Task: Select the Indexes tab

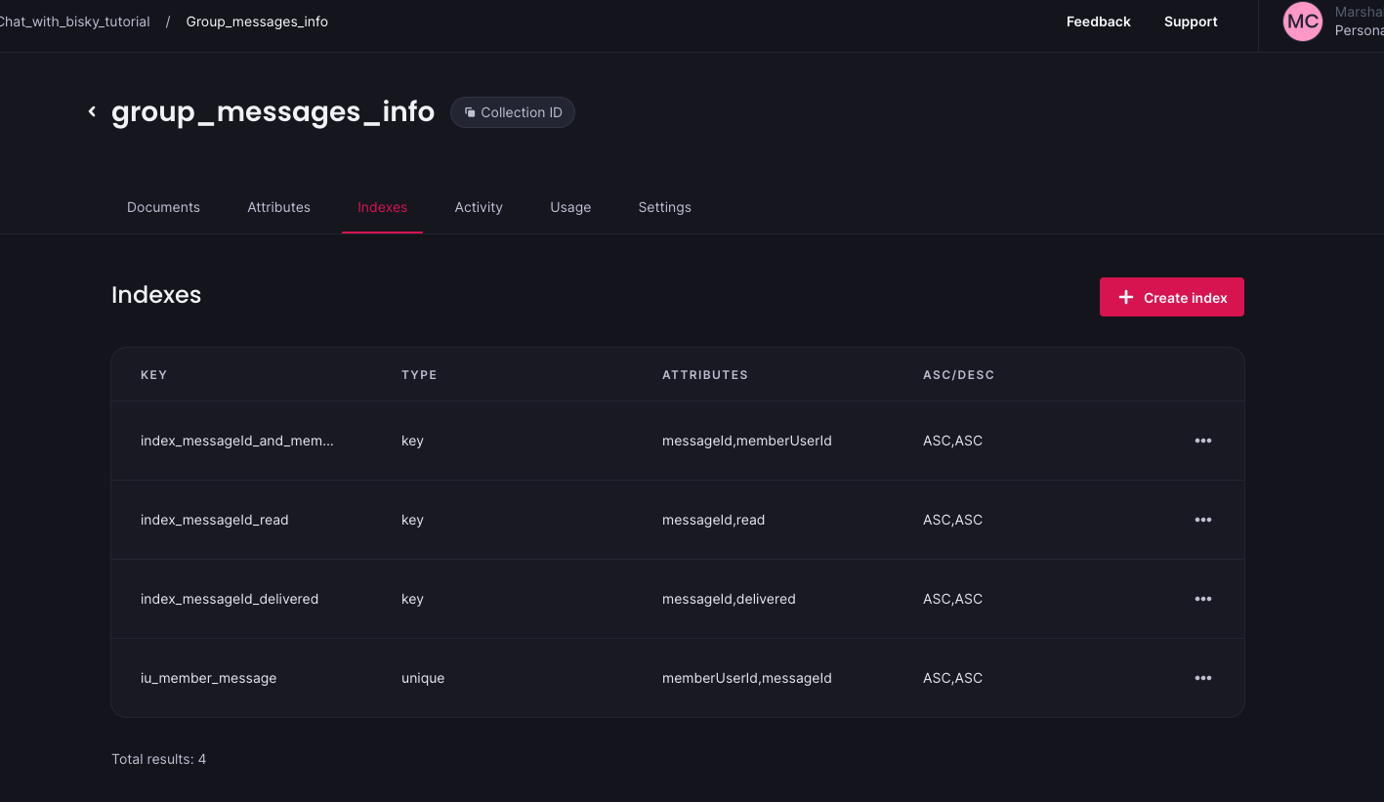Action: coord(382,207)
